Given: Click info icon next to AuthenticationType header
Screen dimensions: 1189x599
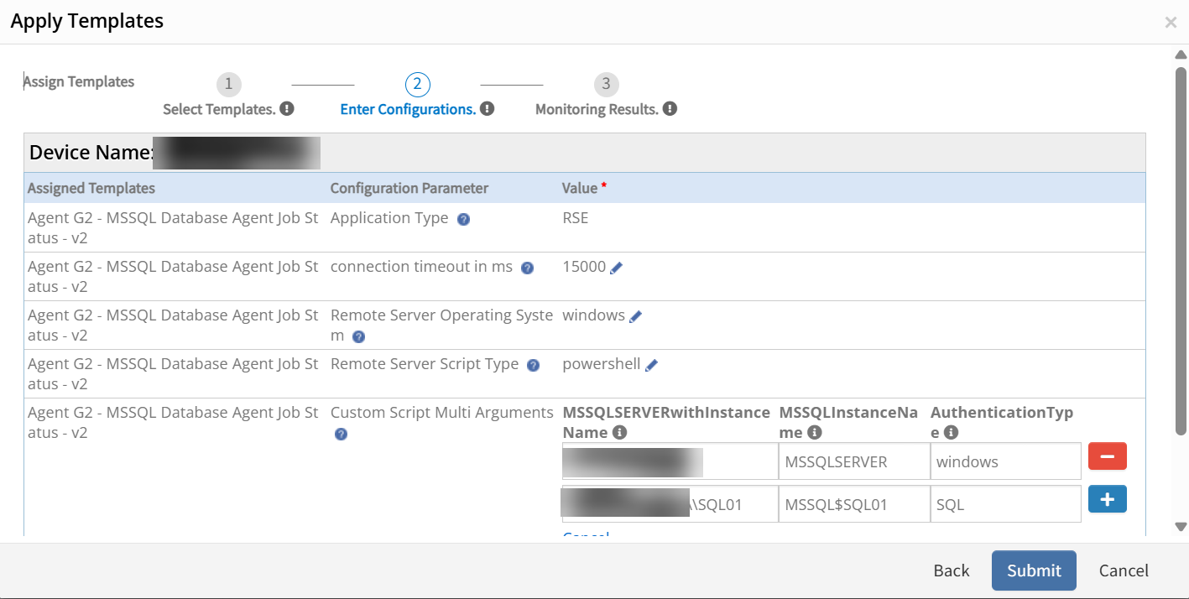Looking at the screenshot, I should point(951,433).
